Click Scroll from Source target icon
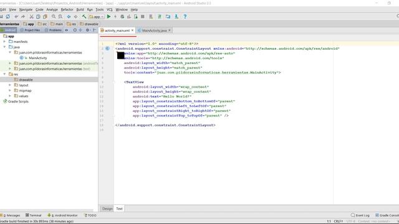 pos(75,30)
